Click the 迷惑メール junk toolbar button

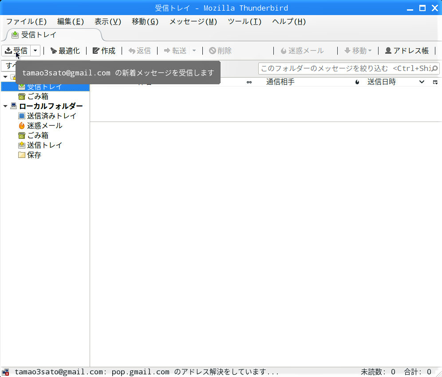point(302,51)
